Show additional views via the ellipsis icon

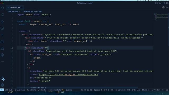tap(2, 61)
